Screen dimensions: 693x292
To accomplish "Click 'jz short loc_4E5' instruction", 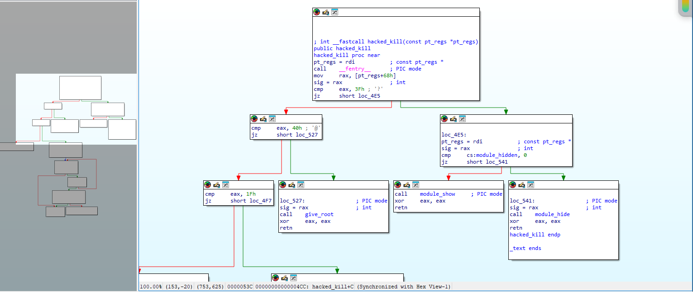I will coord(347,96).
